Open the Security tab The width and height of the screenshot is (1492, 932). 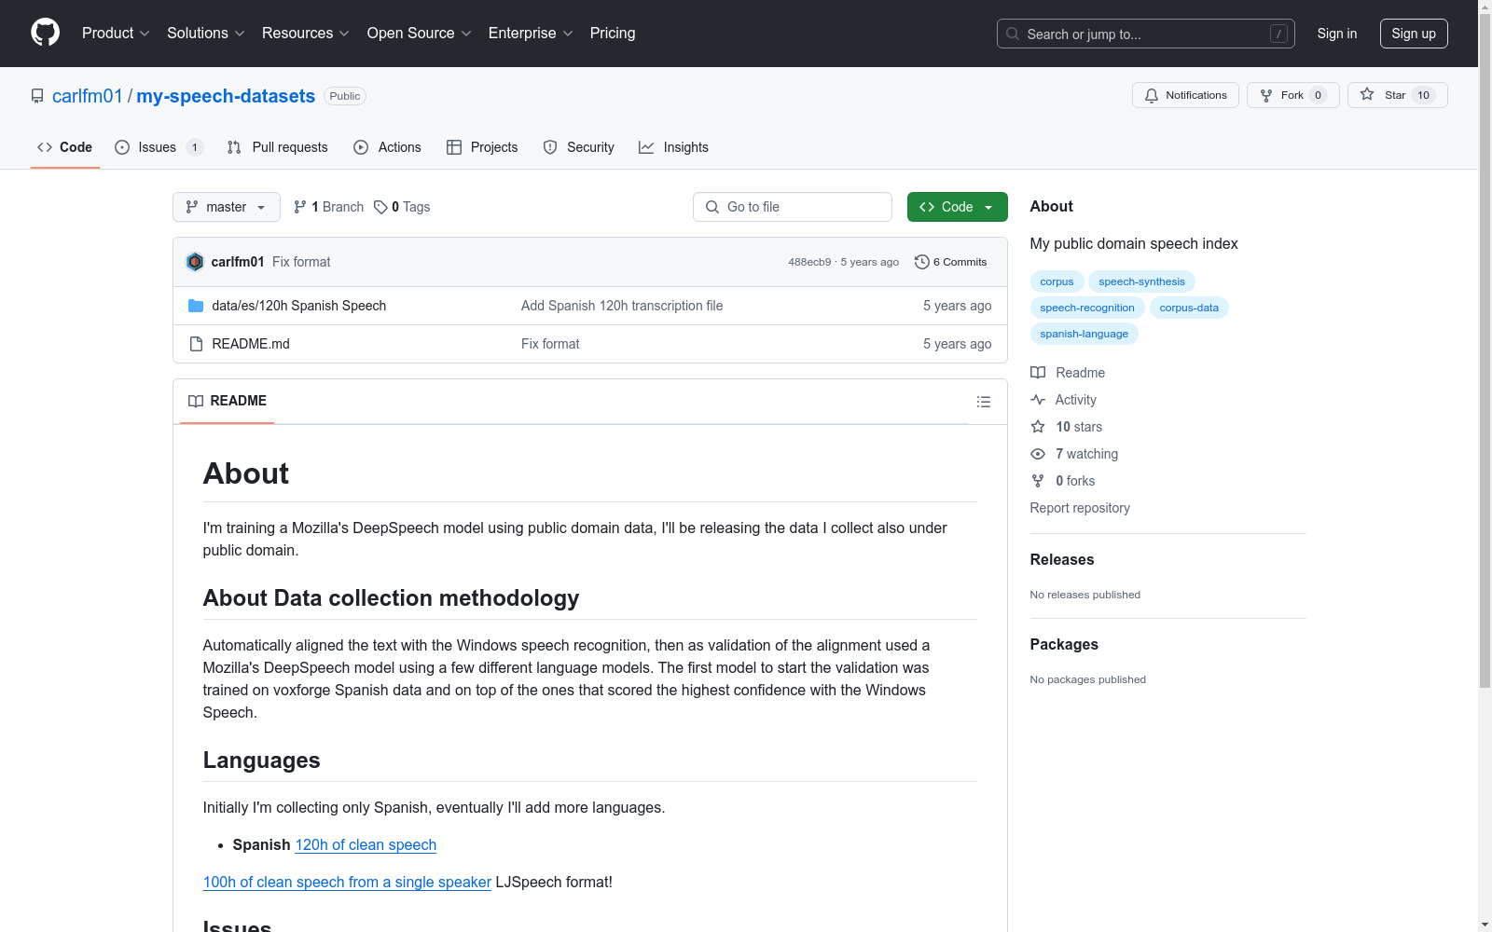click(578, 147)
